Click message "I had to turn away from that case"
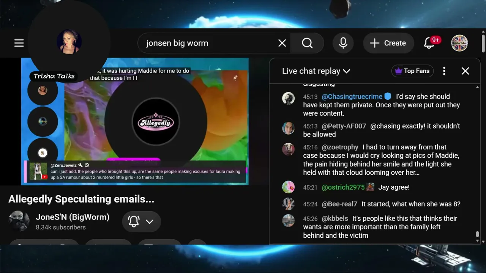Image resolution: width=486 pixels, height=273 pixels. pyautogui.click(x=382, y=160)
